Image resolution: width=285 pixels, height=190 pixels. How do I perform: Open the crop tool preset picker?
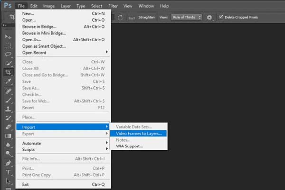tap(12, 17)
